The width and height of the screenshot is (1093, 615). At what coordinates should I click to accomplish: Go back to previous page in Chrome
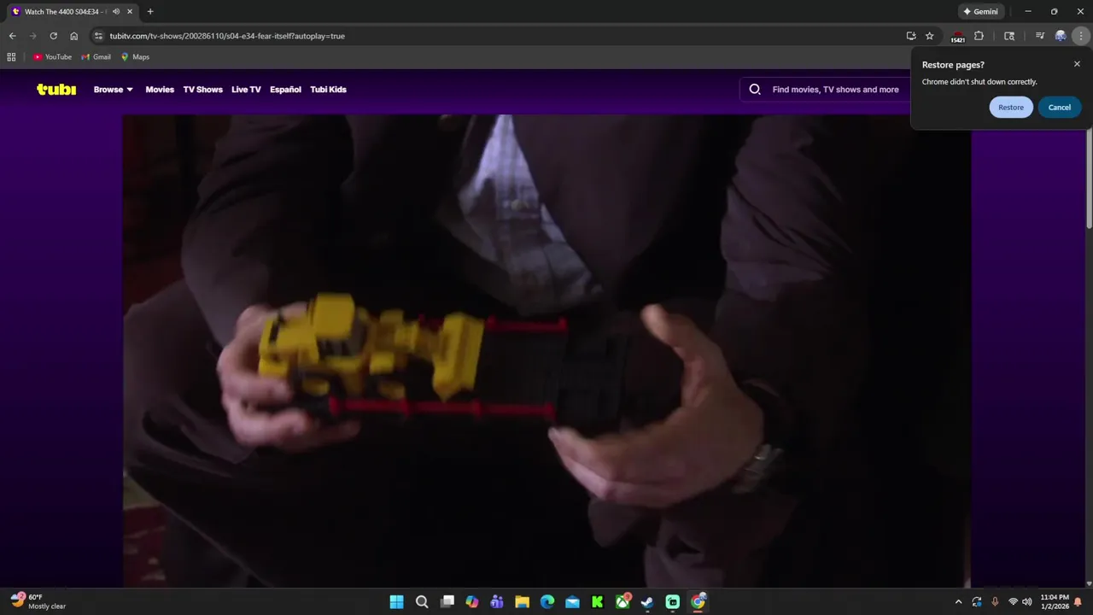(12, 36)
